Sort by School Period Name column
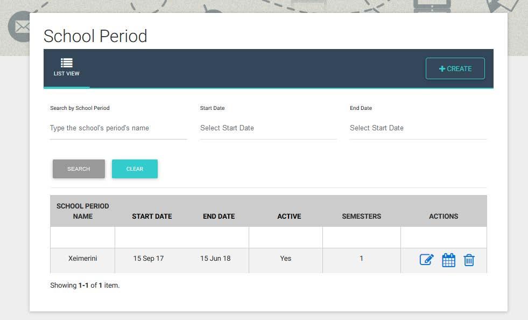528x320 pixels. pyautogui.click(x=82, y=211)
